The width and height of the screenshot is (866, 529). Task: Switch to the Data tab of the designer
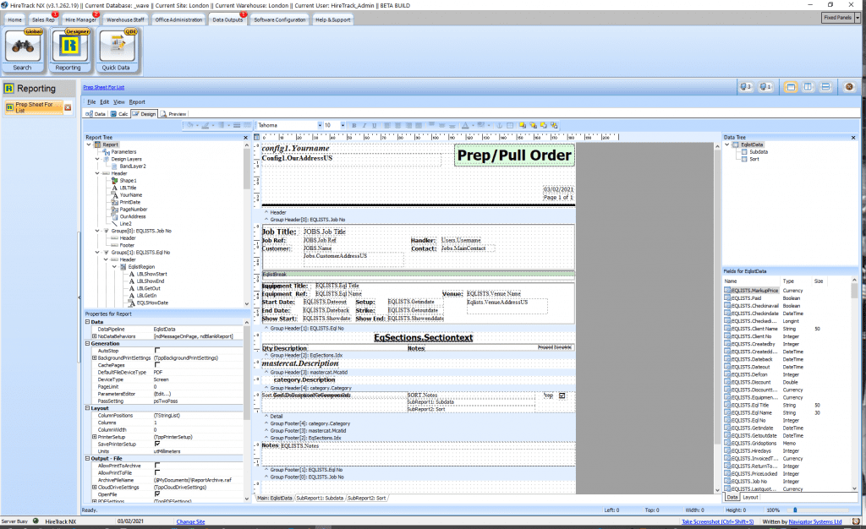point(96,114)
